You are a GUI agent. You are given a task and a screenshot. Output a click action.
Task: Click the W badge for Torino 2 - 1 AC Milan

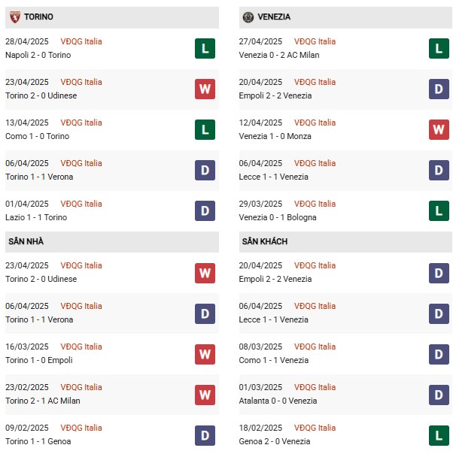tap(205, 395)
